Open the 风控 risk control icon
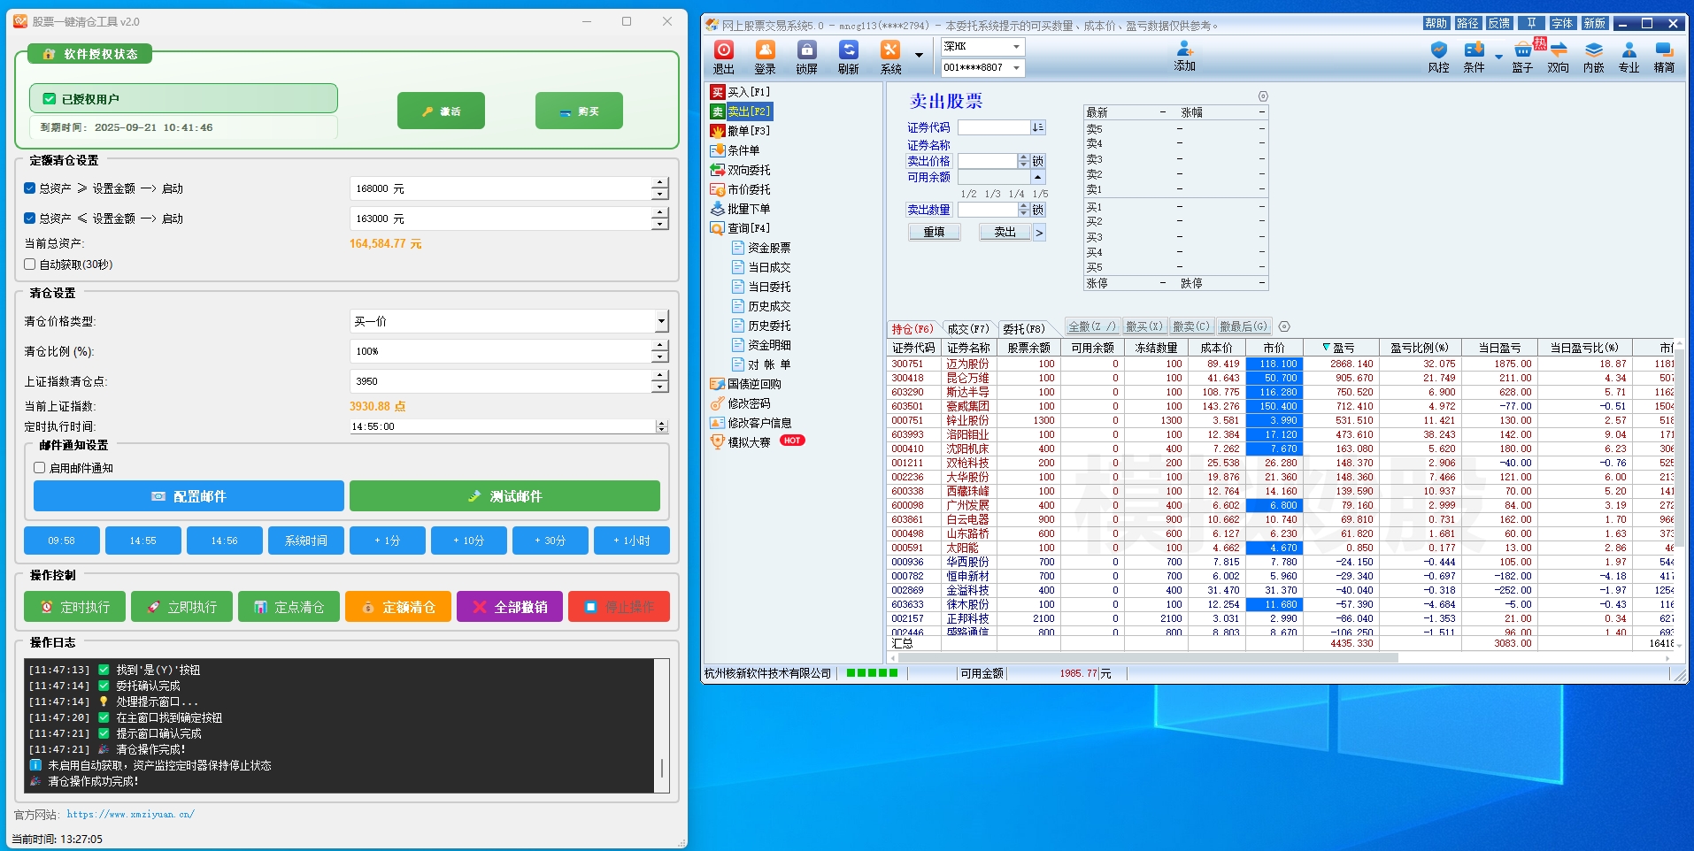Screen dimensions: 1694x851 pos(1438,57)
